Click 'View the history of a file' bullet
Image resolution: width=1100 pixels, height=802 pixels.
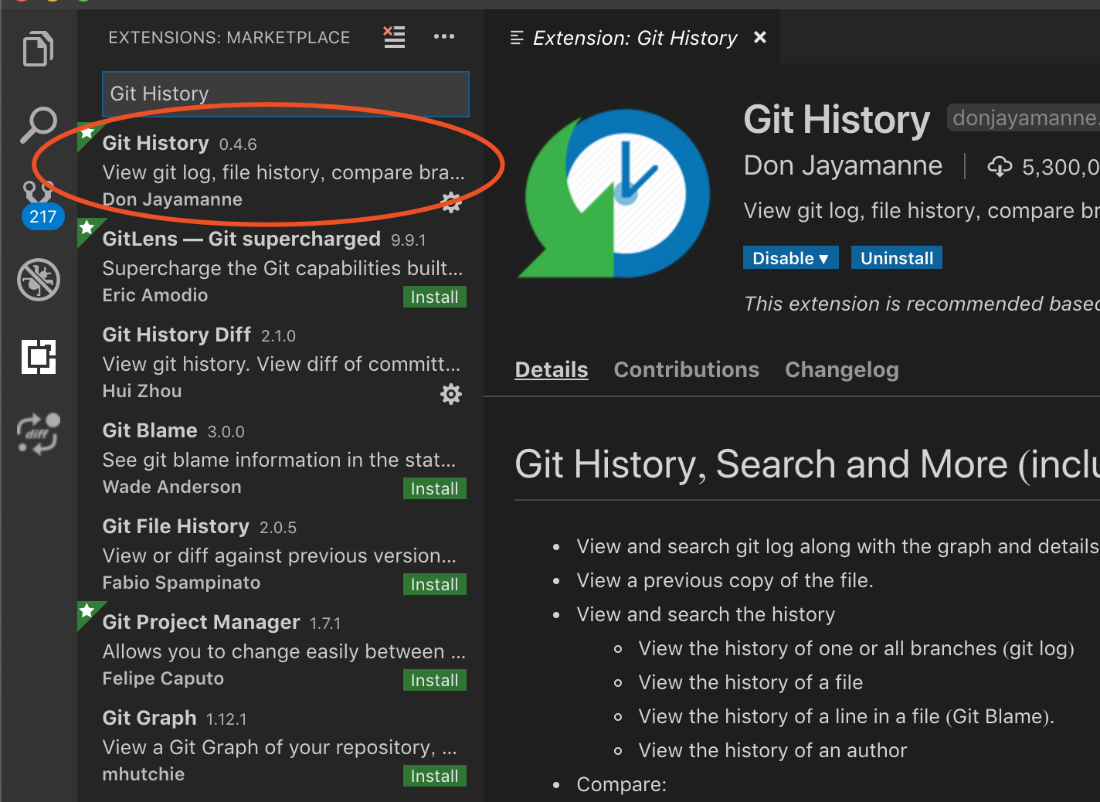(x=750, y=682)
